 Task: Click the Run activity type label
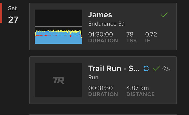(93, 78)
